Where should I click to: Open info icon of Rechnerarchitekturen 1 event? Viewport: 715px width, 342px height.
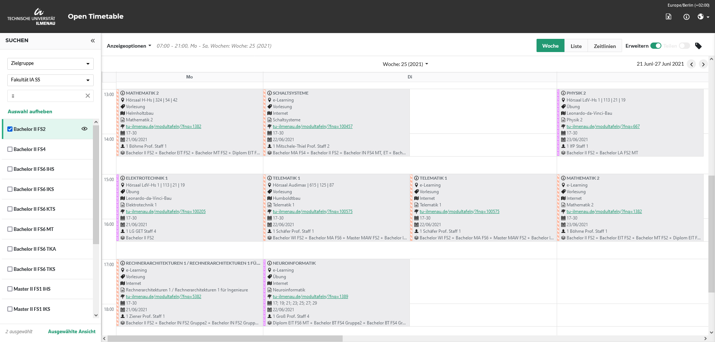click(x=123, y=263)
